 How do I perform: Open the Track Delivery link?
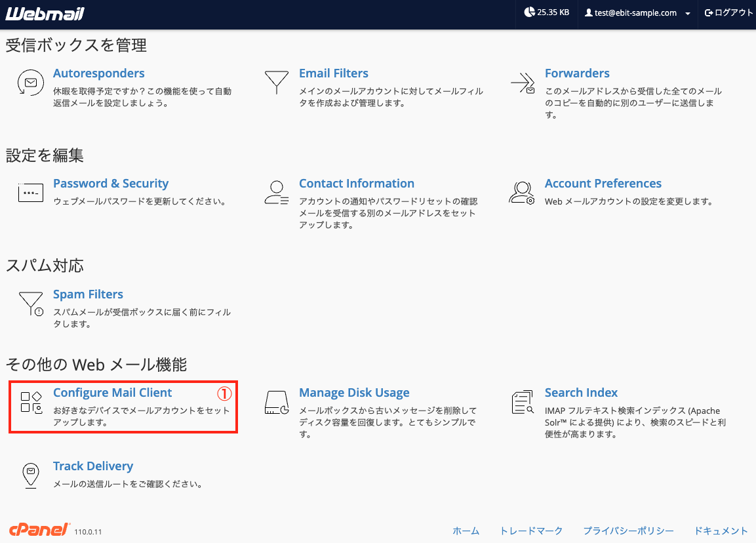click(93, 466)
